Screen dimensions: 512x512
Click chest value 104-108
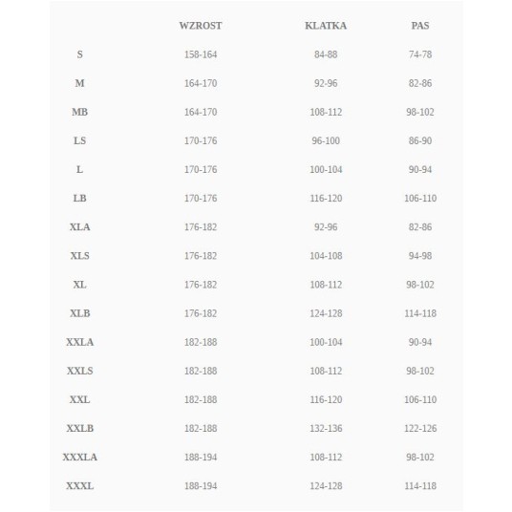[x=326, y=255]
